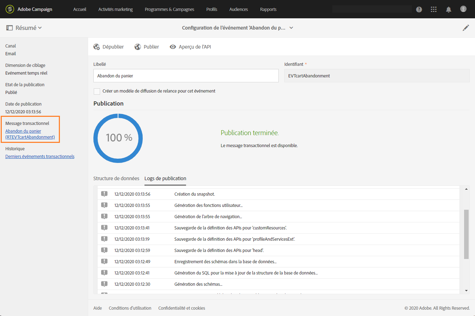Viewport: 475px width, 316px height.
Task: Open Derniers événements transactionnels link
Action: [x=40, y=157]
